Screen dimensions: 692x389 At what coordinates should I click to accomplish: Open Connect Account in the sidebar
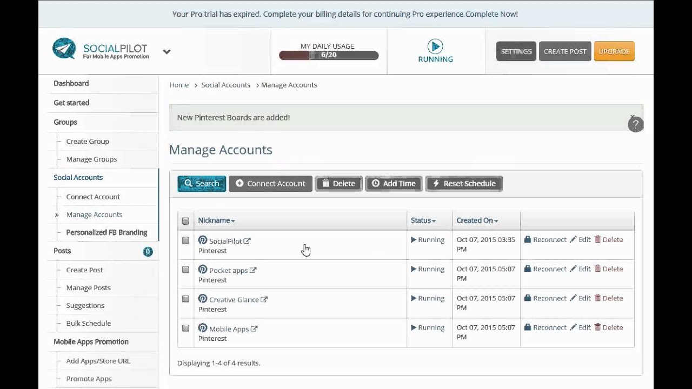point(93,197)
